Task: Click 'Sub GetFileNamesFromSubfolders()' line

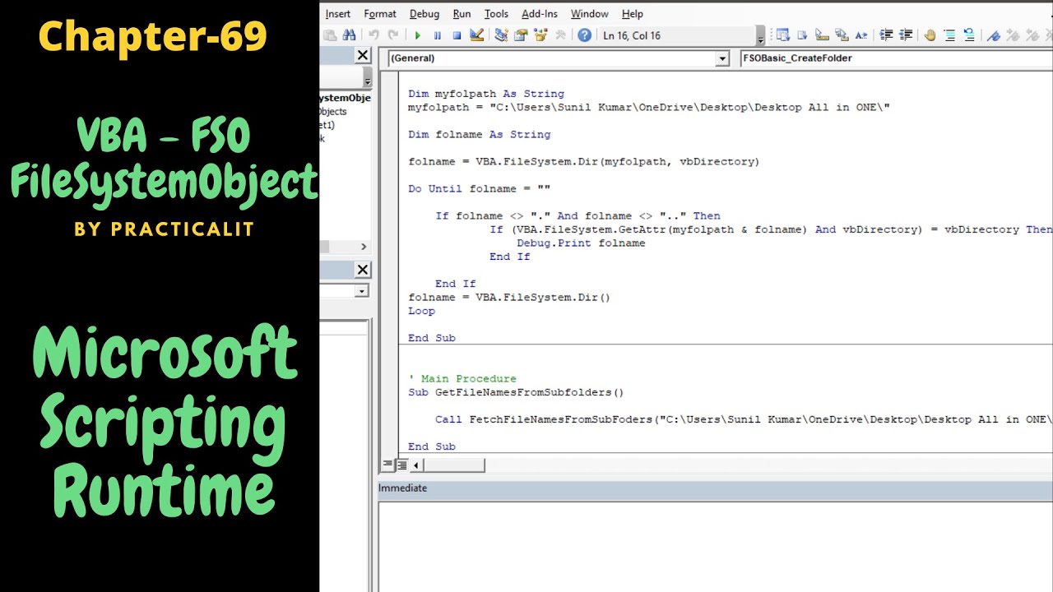Action: tap(516, 392)
